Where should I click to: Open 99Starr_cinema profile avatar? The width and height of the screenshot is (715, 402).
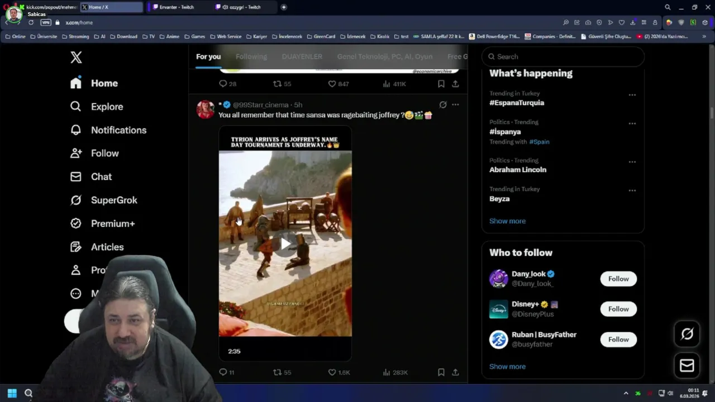click(x=205, y=109)
